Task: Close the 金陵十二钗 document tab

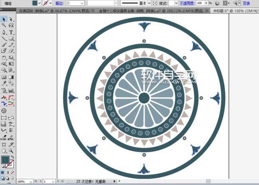Action: point(206,11)
